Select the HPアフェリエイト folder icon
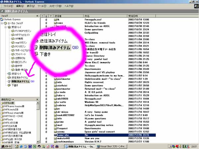The height and width of the screenshot is (149, 199). 13,35
